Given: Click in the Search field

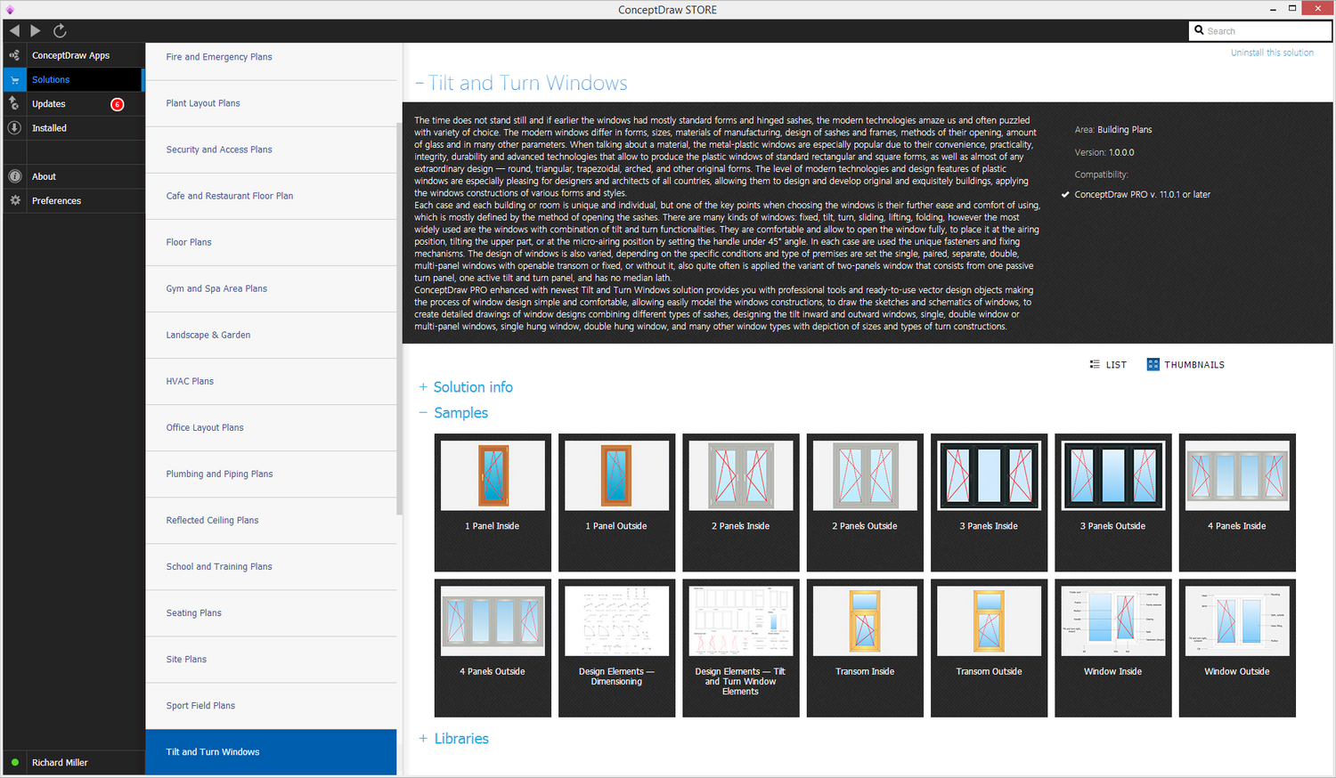Looking at the screenshot, I should coord(1260,30).
